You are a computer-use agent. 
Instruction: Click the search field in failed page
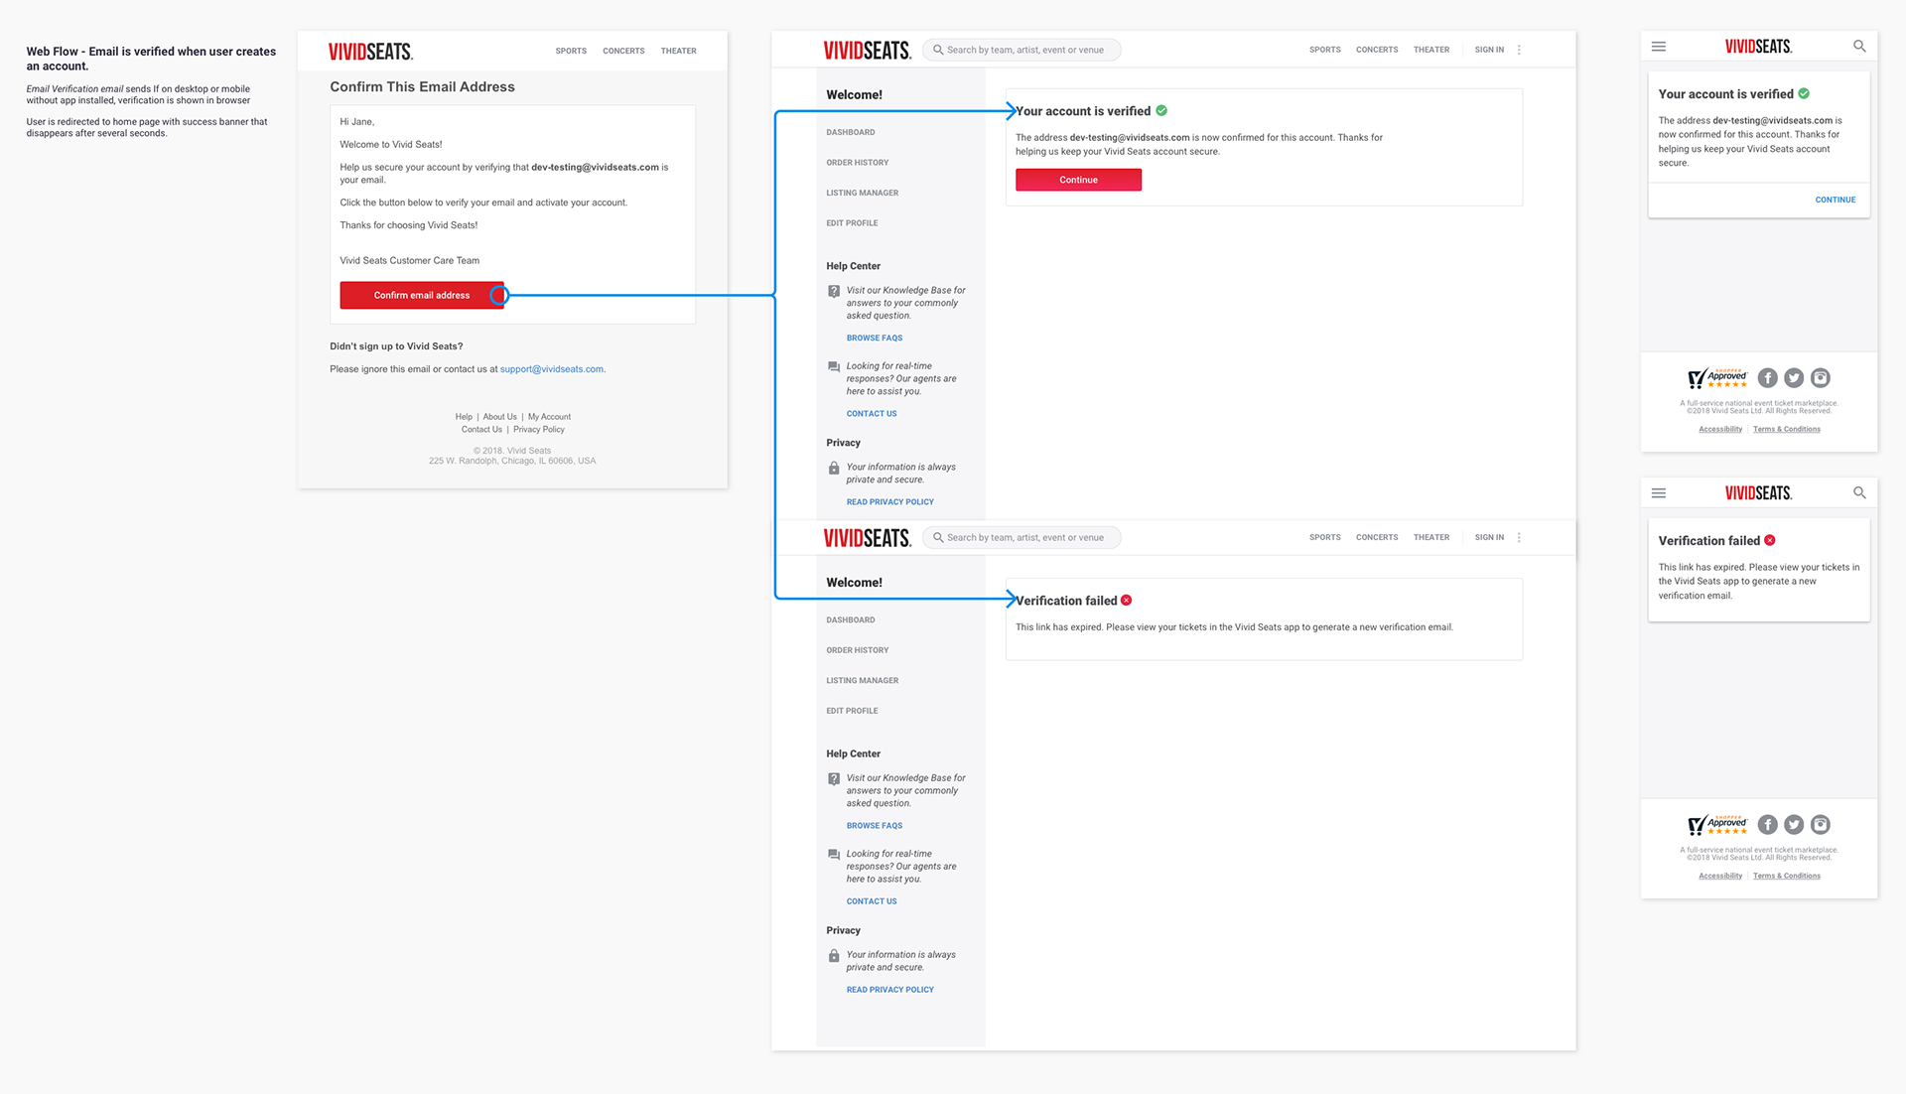pos(1021,537)
